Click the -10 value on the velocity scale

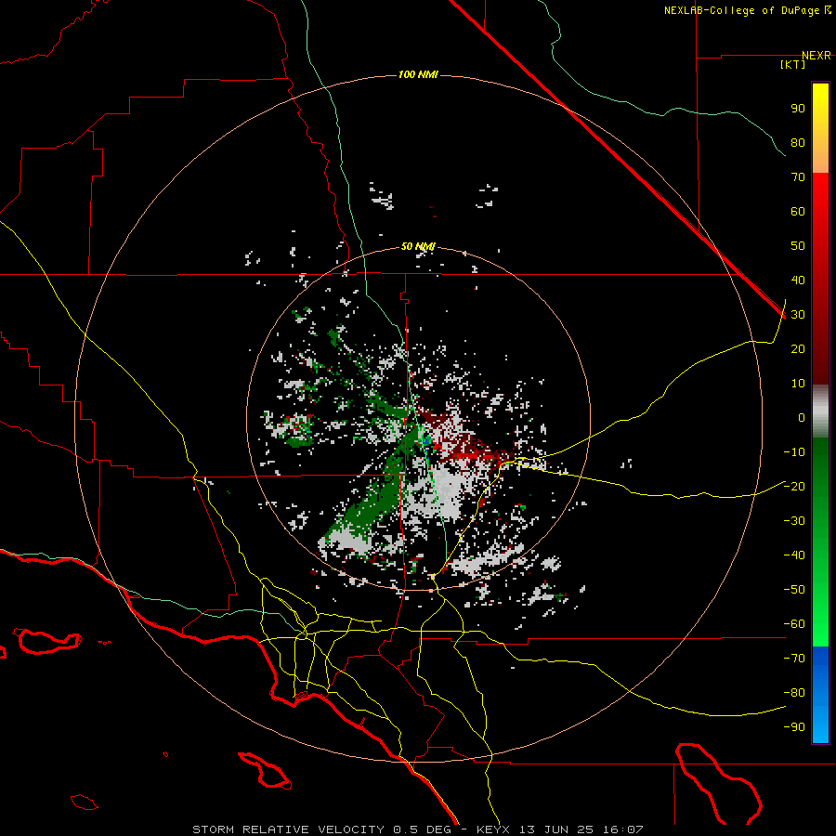pyautogui.click(x=794, y=452)
